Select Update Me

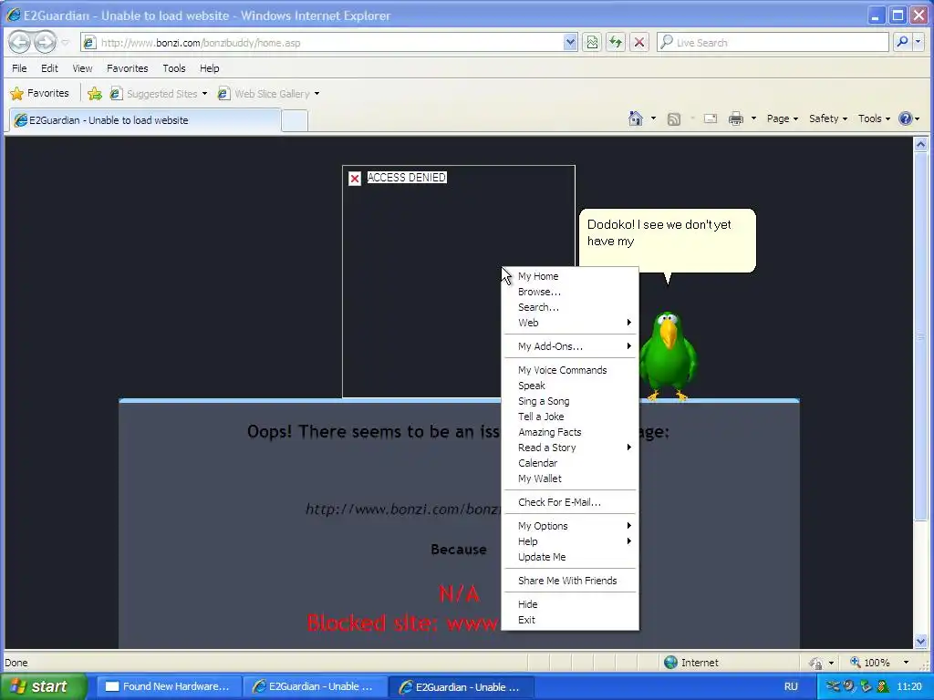[571, 557]
